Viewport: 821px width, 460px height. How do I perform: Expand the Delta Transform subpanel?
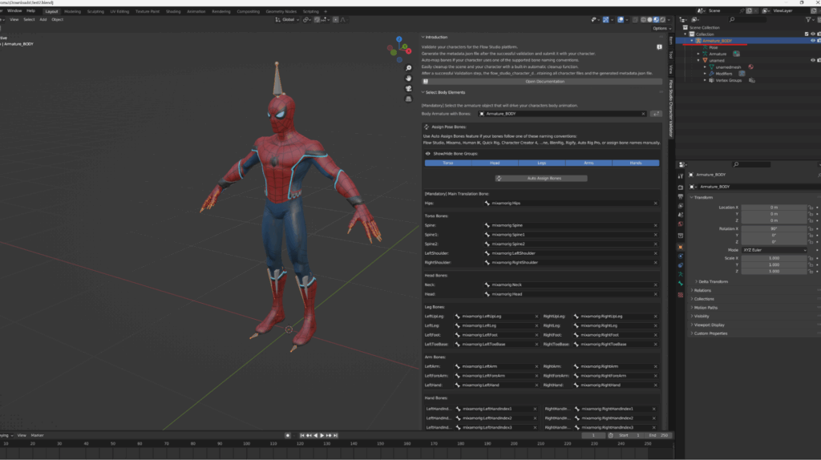point(697,281)
